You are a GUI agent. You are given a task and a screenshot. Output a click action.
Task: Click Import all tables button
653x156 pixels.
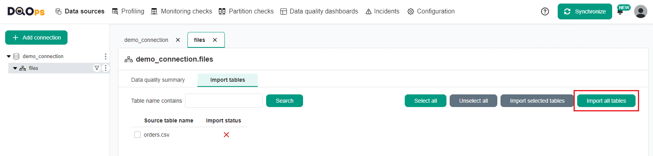pos(606,101)
